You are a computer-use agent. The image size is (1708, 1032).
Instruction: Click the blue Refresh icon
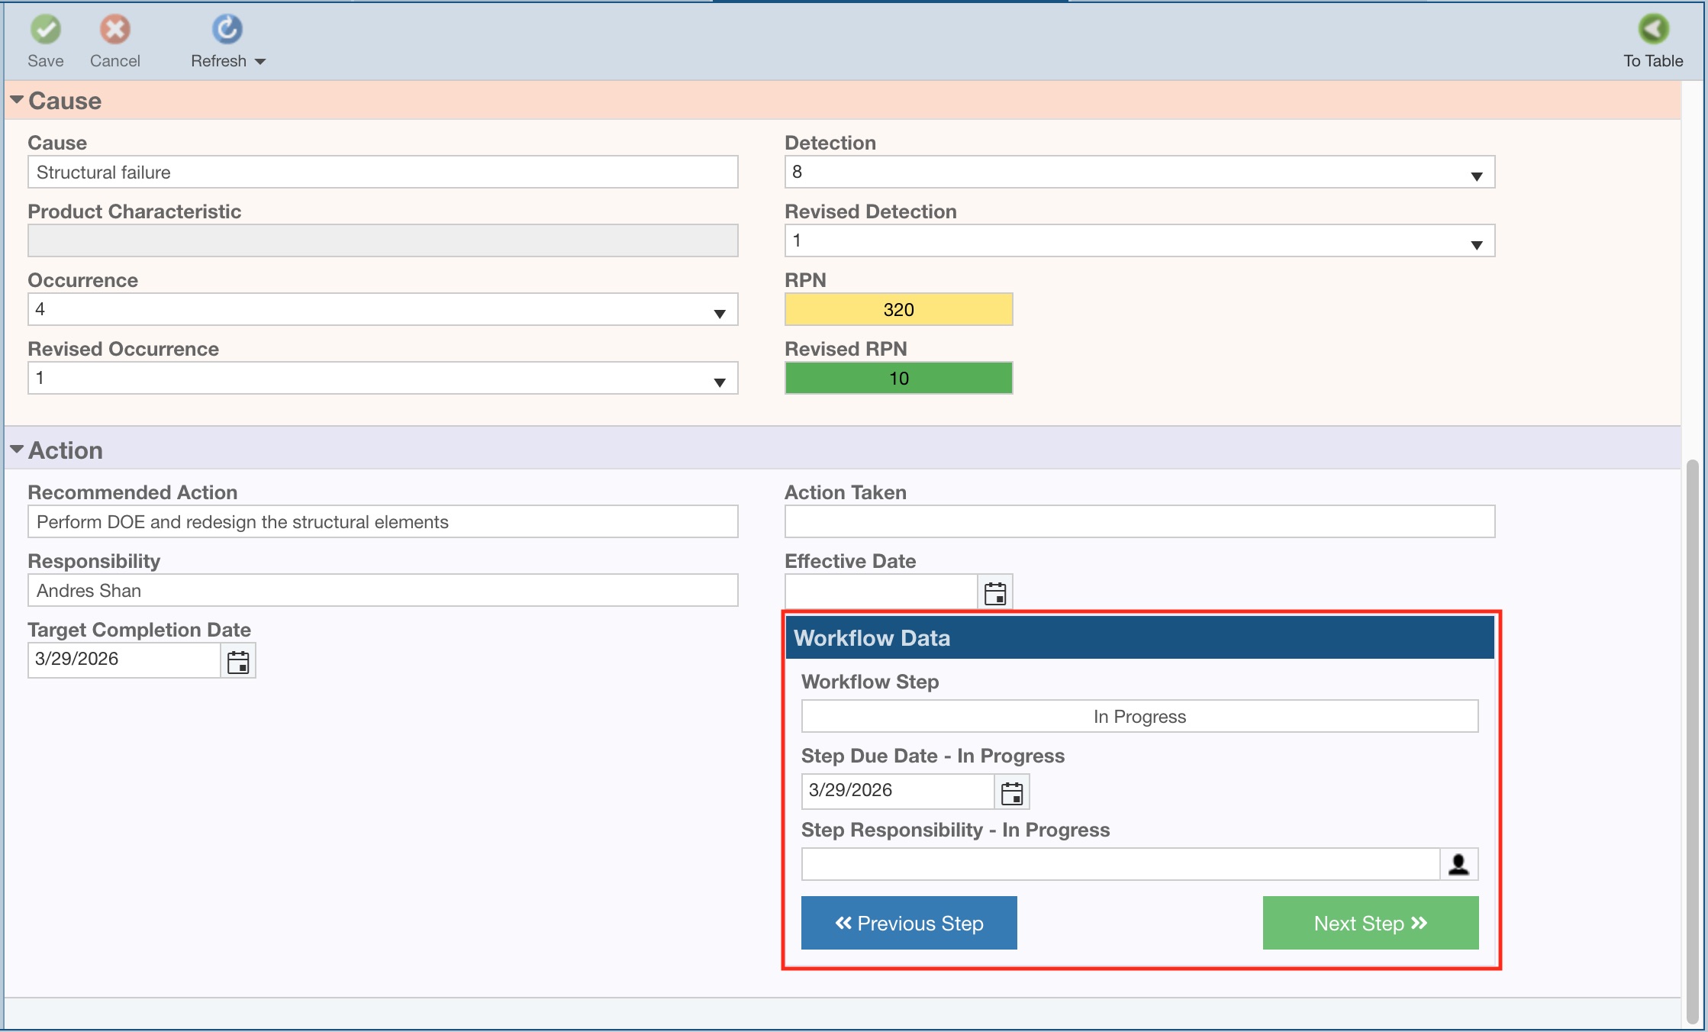[x=227, y=30]
